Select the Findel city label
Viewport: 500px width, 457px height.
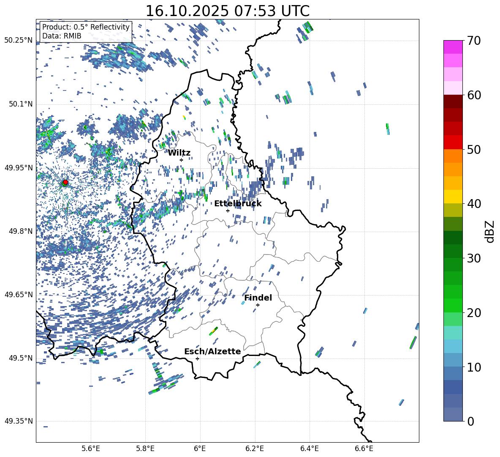point(258,298)
